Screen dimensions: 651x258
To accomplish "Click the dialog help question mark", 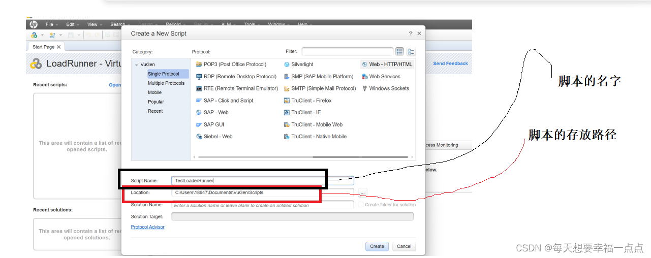I will tap(410, 34).
